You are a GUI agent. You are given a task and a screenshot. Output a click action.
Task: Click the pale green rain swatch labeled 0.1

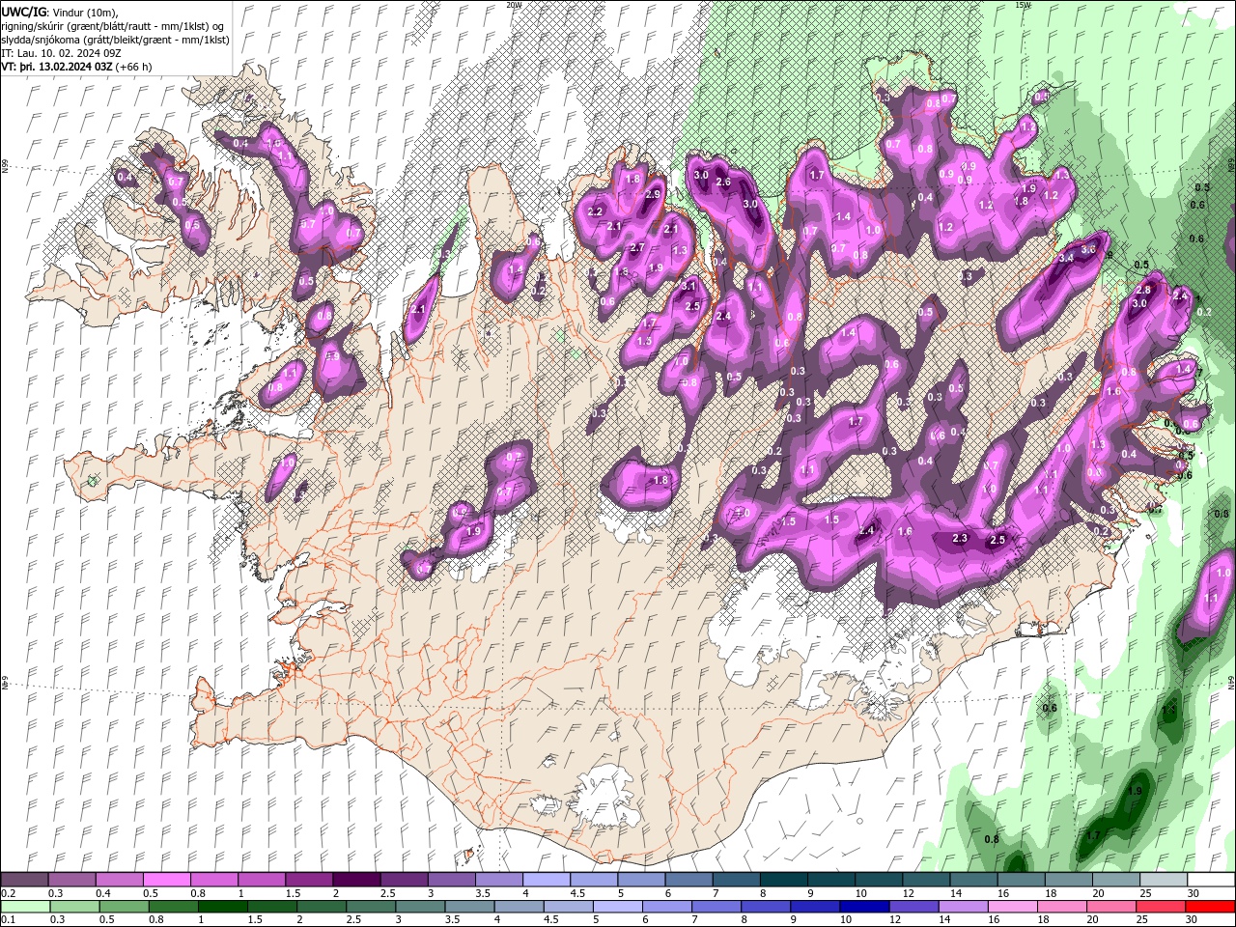pyautogui.click(x=25, y=907)
